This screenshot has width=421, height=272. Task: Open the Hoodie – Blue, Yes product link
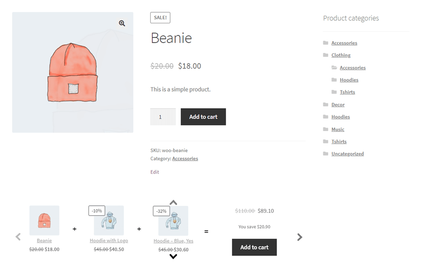tap(173, 241)
